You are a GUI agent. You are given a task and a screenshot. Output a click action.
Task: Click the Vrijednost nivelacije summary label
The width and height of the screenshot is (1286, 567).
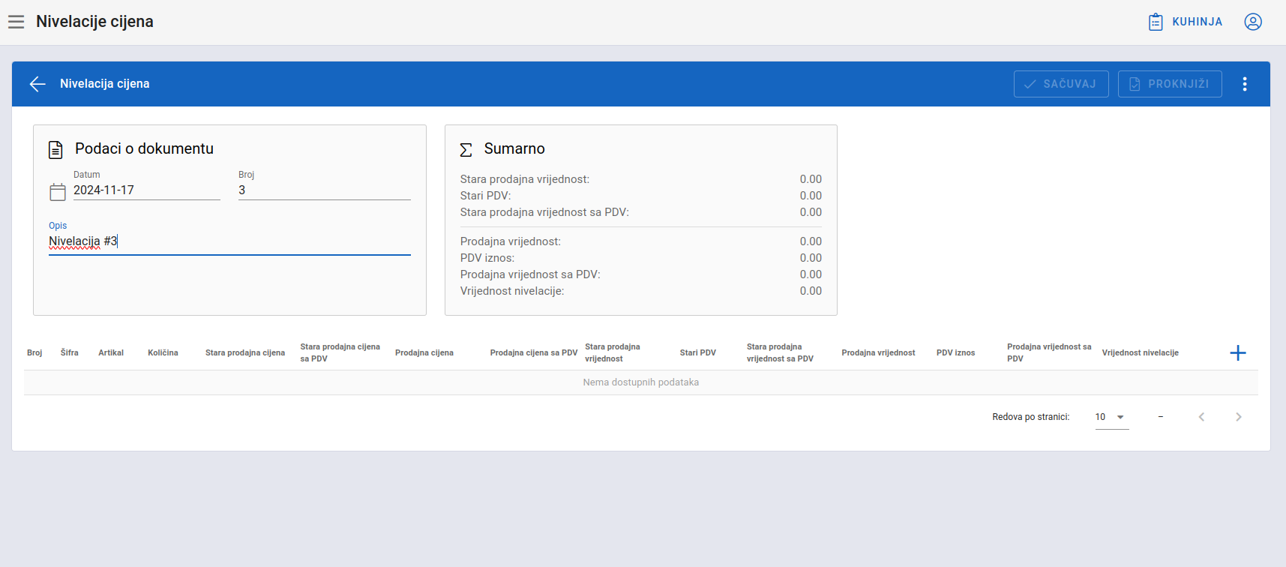point(512,291)
